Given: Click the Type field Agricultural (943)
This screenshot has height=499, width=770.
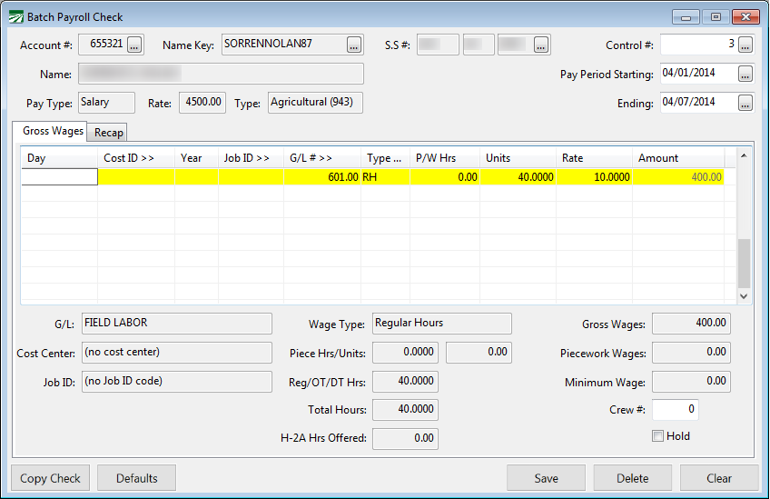Looking at the screenshot, I should point(315,103).
